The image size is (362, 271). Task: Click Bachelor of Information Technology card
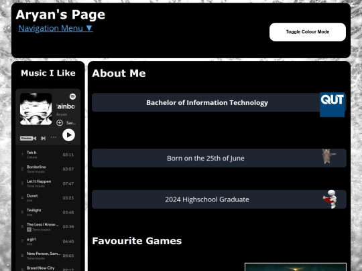(219, 102)
